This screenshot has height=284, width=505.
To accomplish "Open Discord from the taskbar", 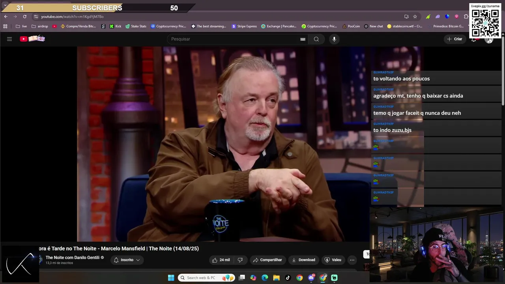I will 311,278.
